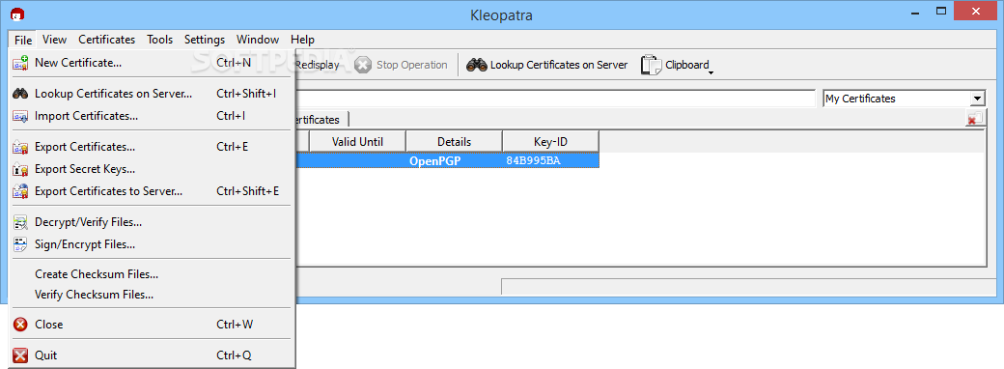Click the red Close icon in menu
The width and height of the screenshot is (1004, 369).
[x=20, y=325]
